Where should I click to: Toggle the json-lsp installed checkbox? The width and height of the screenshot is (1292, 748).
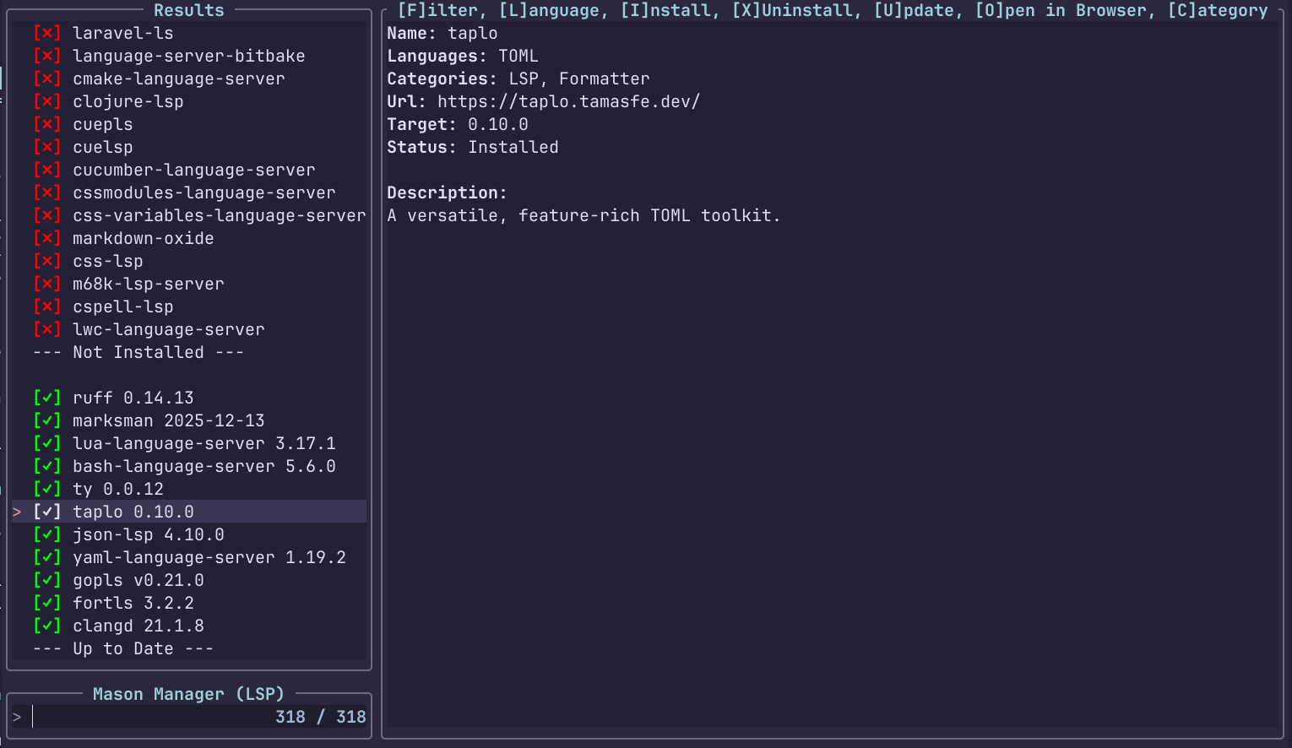click(46, 534)
